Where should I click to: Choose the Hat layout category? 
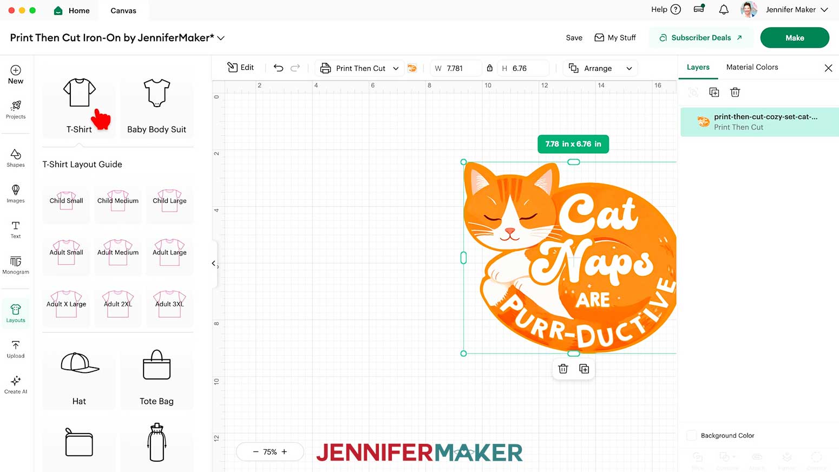point(79,377)
